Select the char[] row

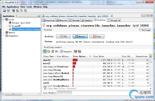(x=96, y=60)
